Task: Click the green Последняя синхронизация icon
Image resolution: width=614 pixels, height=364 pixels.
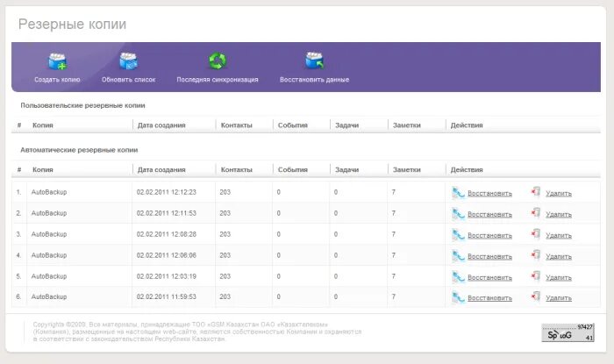Action: [x=218, y=61]
